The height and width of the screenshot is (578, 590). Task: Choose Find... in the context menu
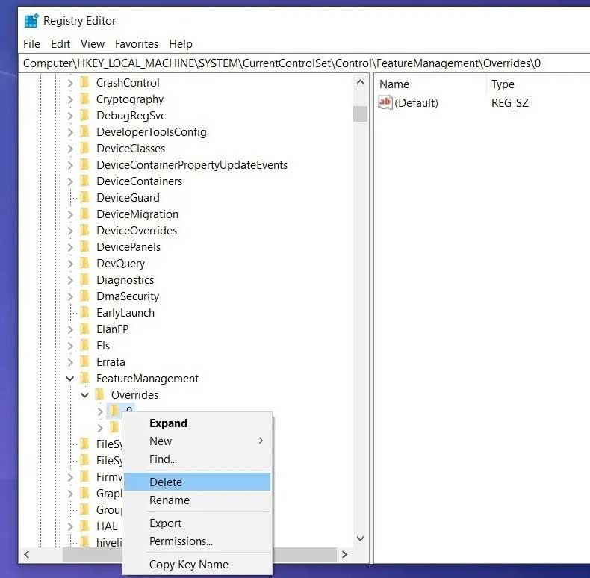tap(197, 459)
